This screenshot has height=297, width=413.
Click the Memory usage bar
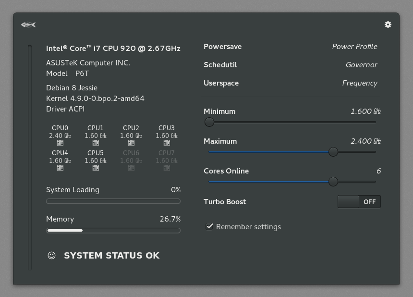point(113,230)
